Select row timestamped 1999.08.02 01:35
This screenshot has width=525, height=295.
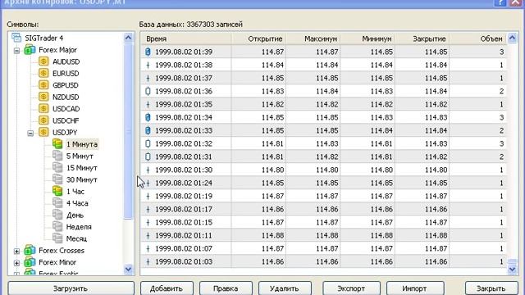coord(323,104)
